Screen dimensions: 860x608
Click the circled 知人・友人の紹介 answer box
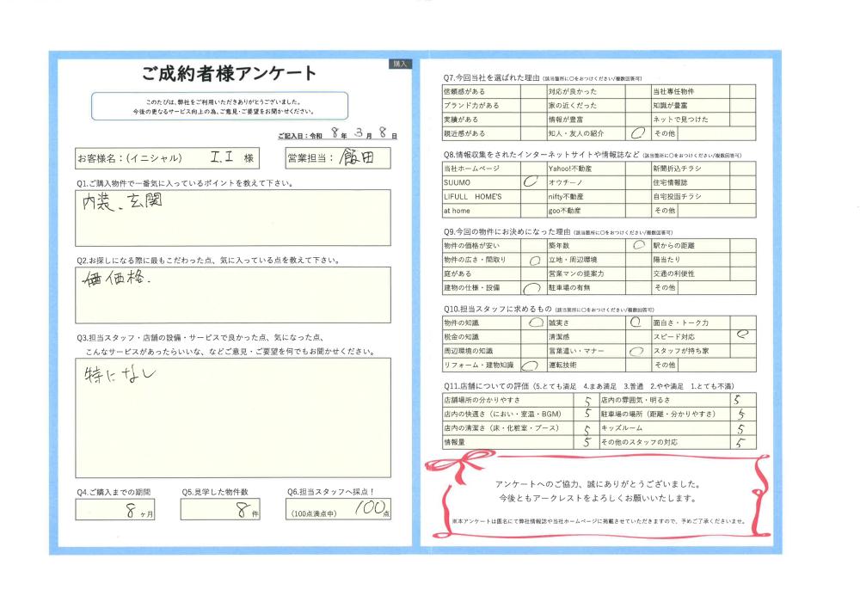tap(638, 133)
